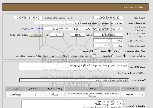Click the شرح کلی نیاز description box

[x=73, y=67]
